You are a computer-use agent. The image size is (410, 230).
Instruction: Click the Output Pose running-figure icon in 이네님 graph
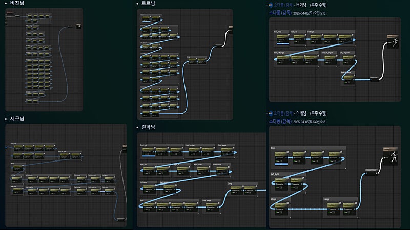(393, 158)
